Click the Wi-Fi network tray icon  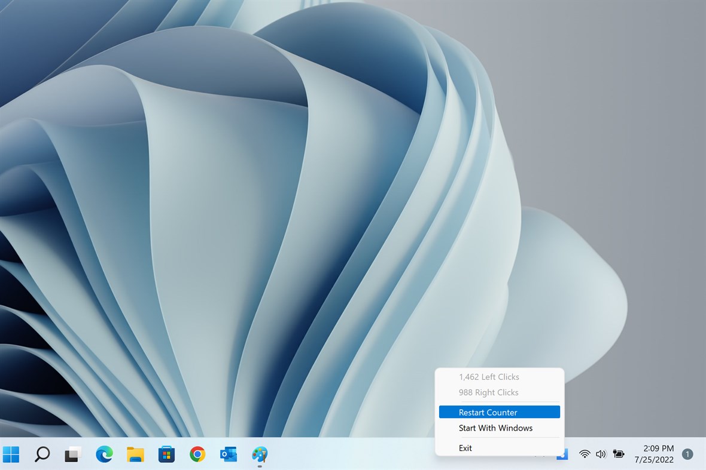click(x=585, y=454)
